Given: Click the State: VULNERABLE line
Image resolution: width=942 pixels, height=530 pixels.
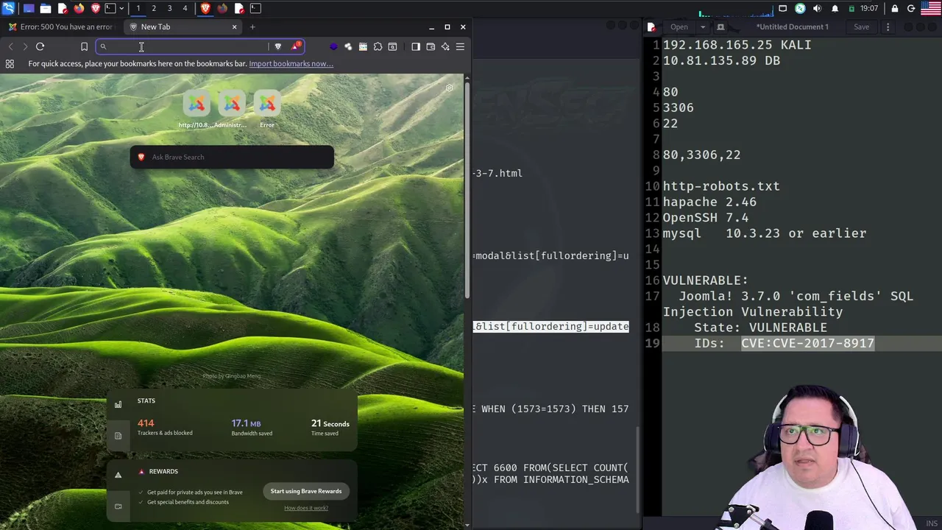Looking at the screenshot, I should pyautogui.click(x=760, y=328).
